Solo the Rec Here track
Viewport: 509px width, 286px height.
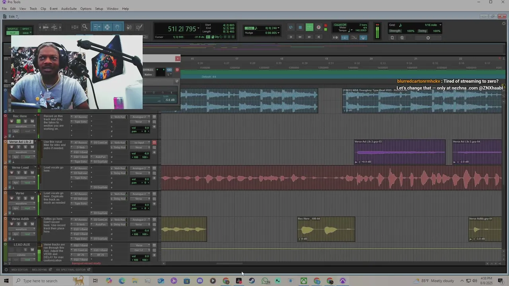25,121
